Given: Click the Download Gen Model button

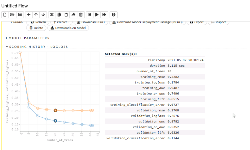Looking at the screenshot, I should click(68, 28).
